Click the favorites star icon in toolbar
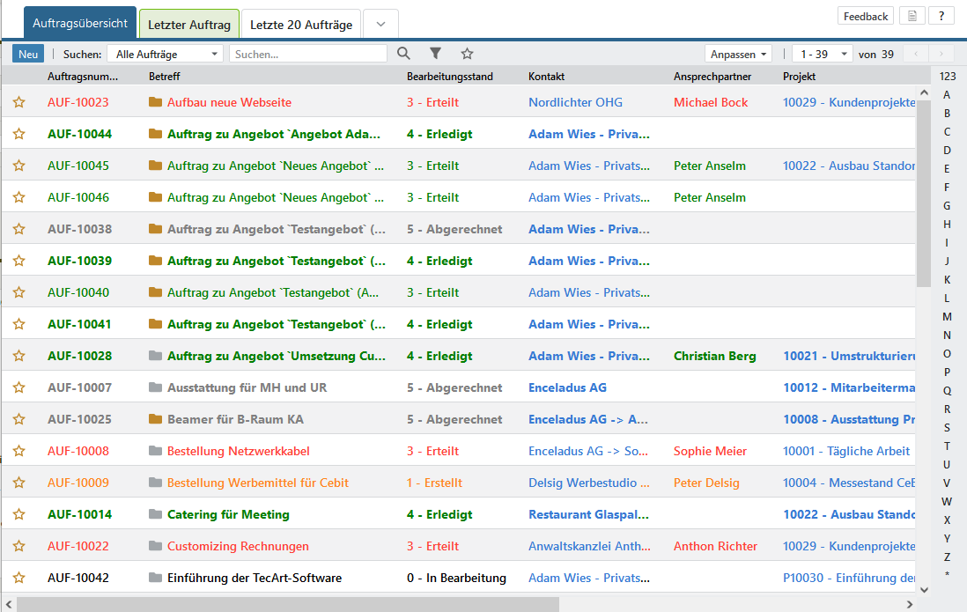 (467, 54)
